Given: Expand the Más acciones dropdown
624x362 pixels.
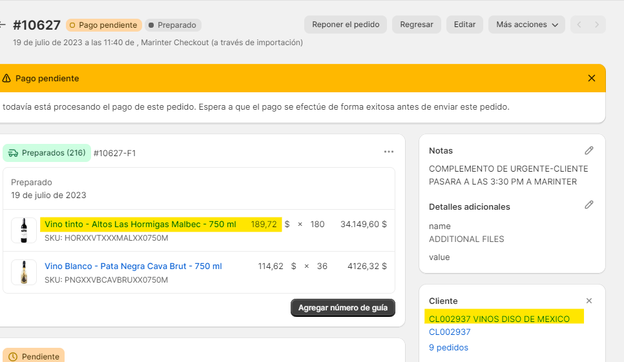Looking at the screenshot, I should [x=526, y=25].
